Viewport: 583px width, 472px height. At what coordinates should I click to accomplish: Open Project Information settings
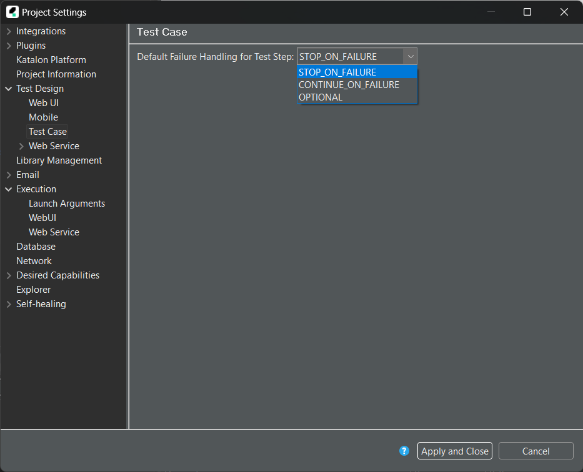(56, 74)
